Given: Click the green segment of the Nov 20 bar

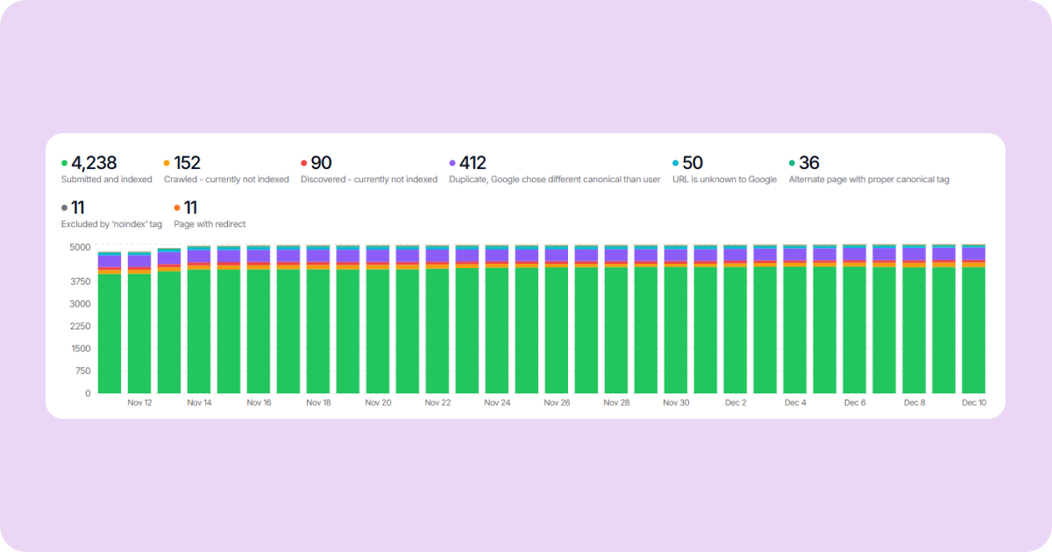Looking at the screenshot, I should coord(378,333).
